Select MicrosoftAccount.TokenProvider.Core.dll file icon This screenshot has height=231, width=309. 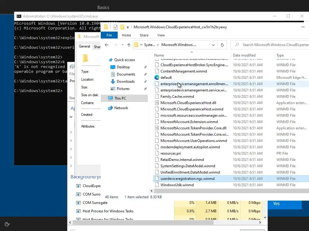click(157, 128)
